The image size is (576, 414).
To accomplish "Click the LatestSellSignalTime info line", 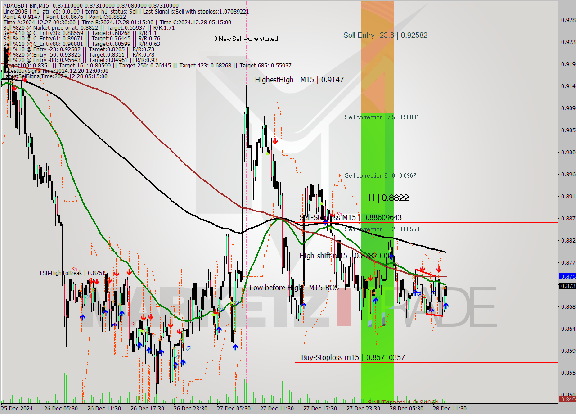I will 55,76.
